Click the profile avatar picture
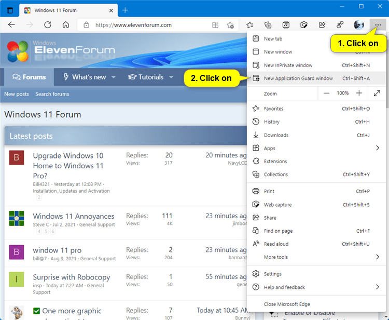The image size is (389, 320). pyautogui.click(x=359, y=25)
